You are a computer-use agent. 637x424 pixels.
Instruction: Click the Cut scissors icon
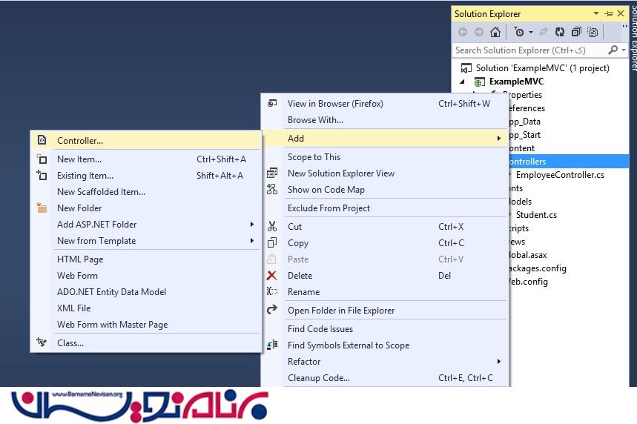tap(271, 226)
